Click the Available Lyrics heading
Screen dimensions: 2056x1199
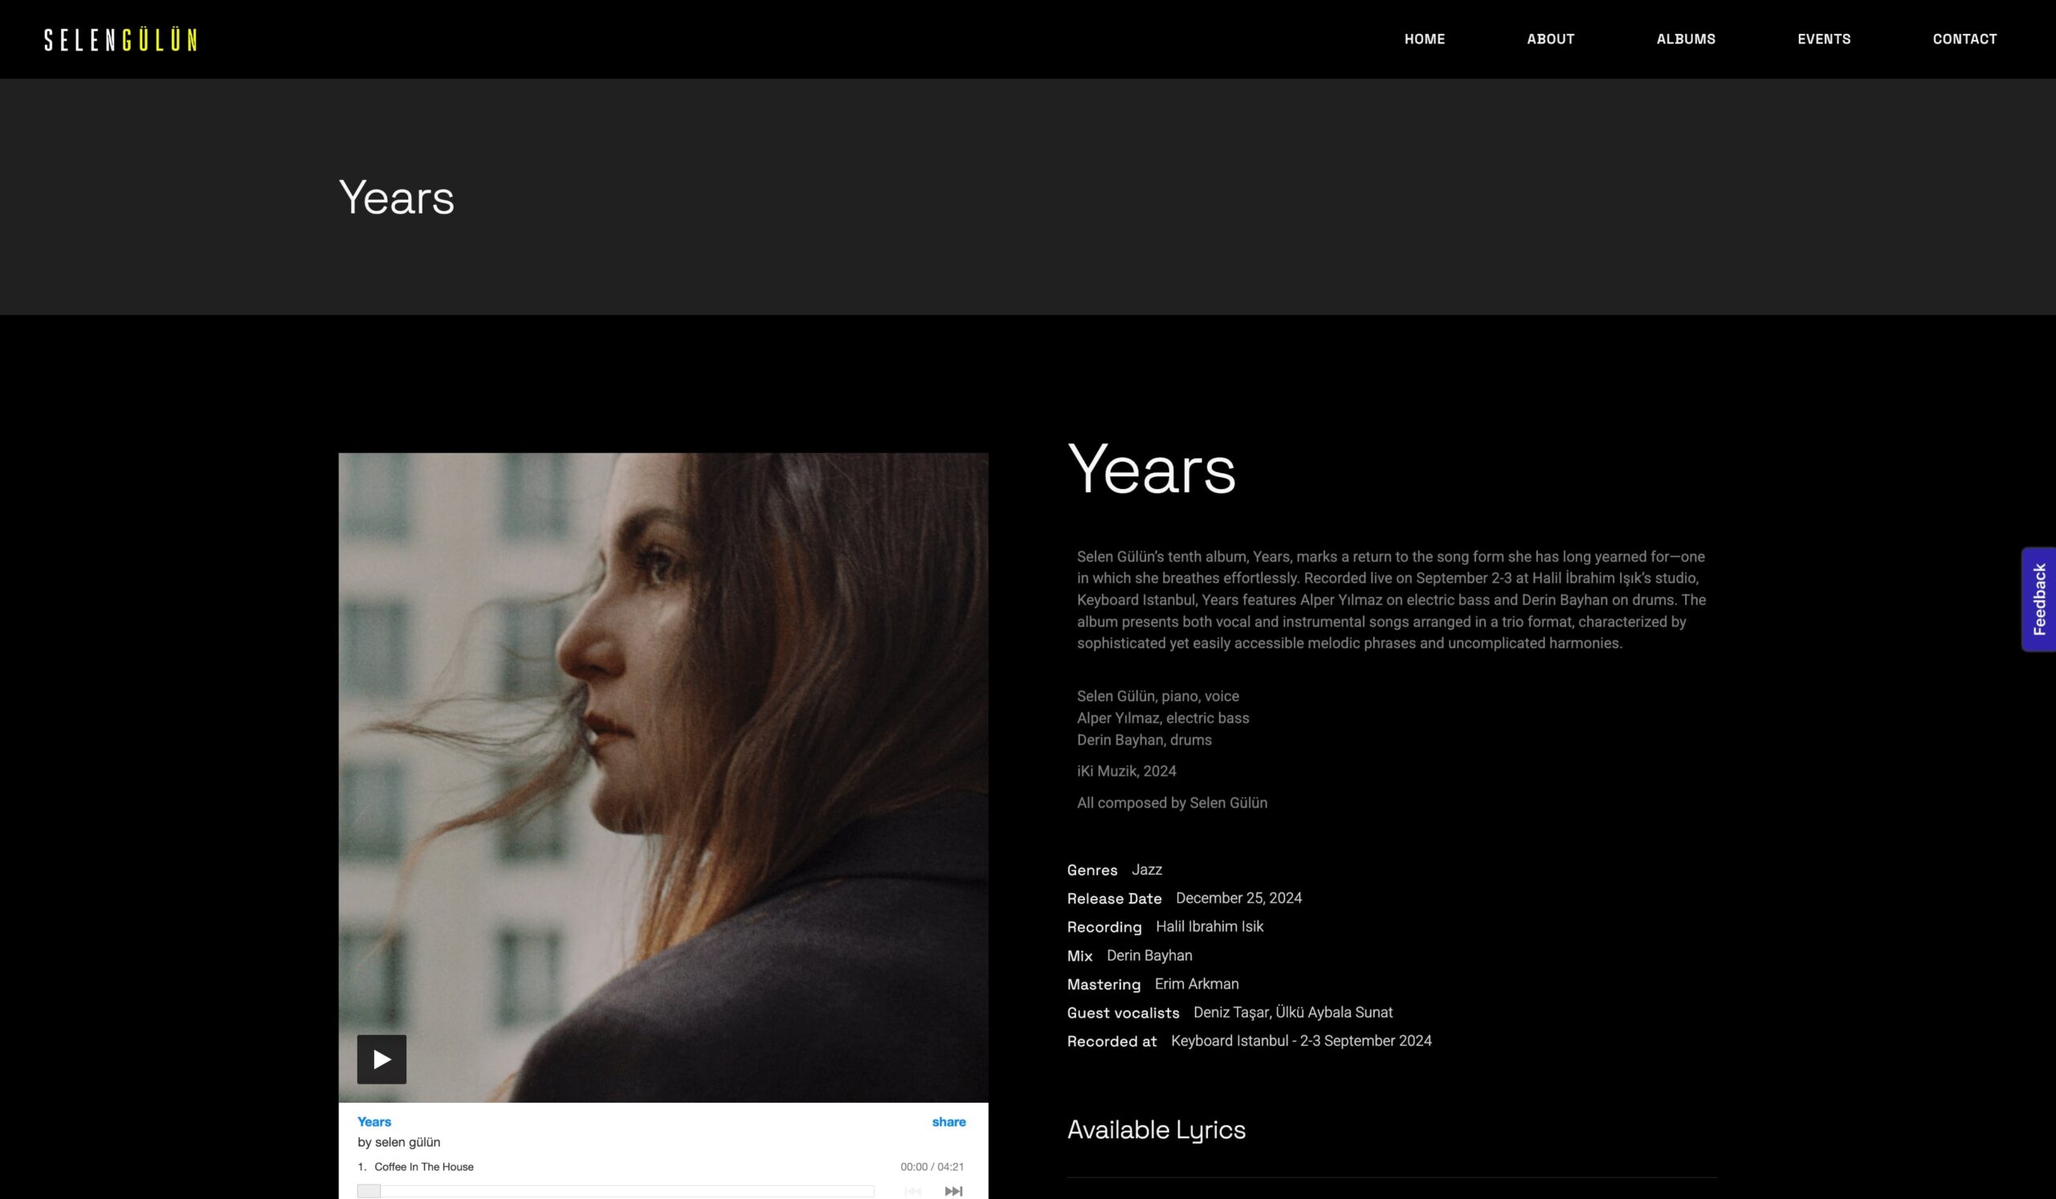(1156, 1130)
